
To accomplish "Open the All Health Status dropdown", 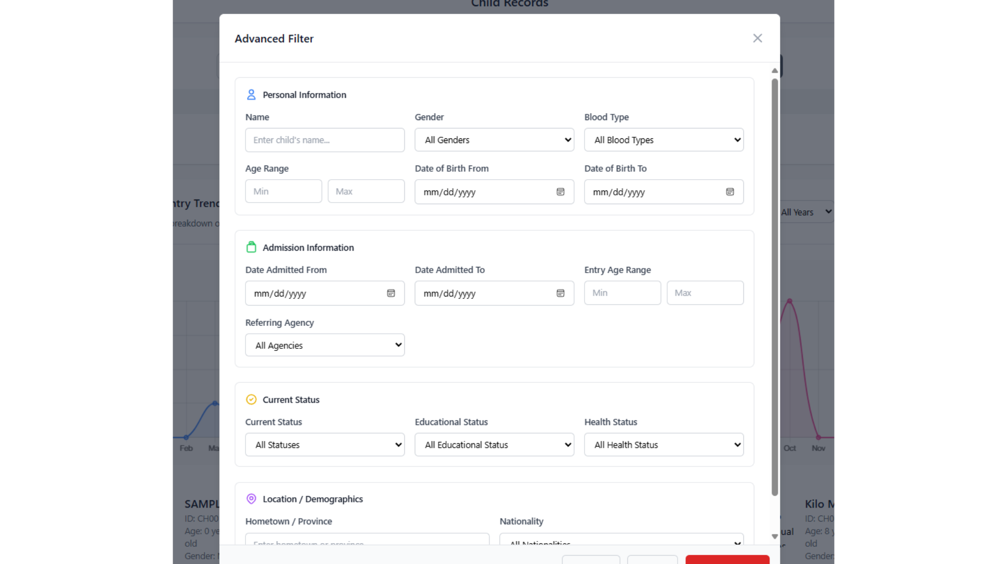I will pos(663,444).
